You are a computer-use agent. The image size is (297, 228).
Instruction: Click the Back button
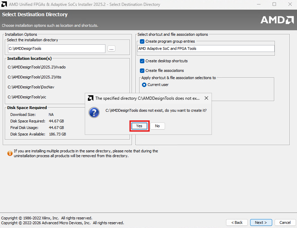pyautogui.click(x=237, y=222)
